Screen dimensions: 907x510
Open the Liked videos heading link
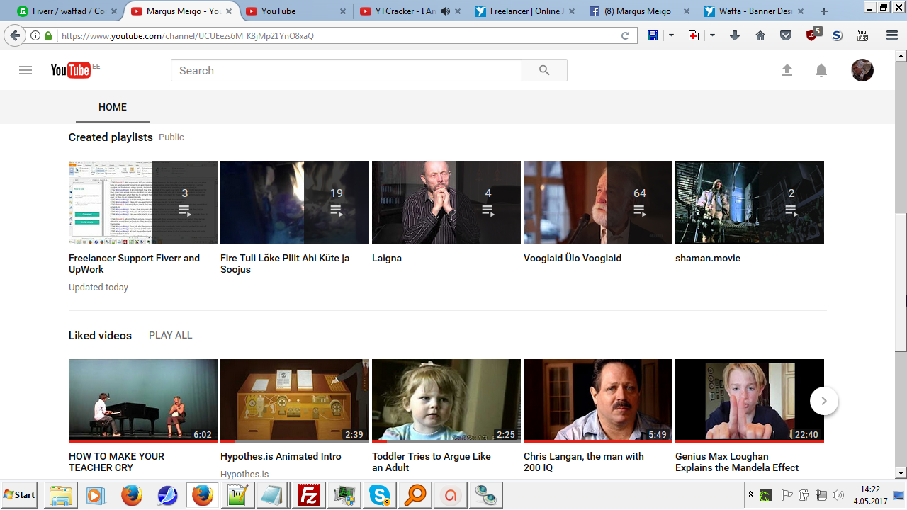100,335
